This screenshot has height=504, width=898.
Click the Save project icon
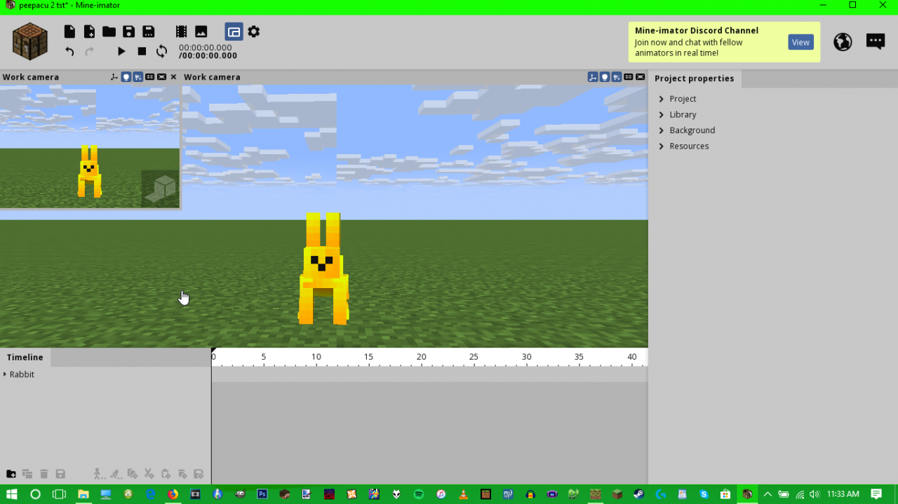click(x=128, y=31)
